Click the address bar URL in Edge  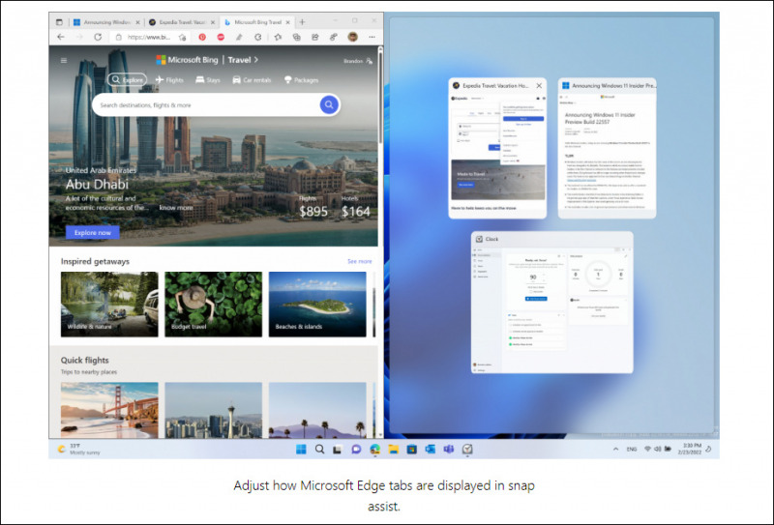149,37
